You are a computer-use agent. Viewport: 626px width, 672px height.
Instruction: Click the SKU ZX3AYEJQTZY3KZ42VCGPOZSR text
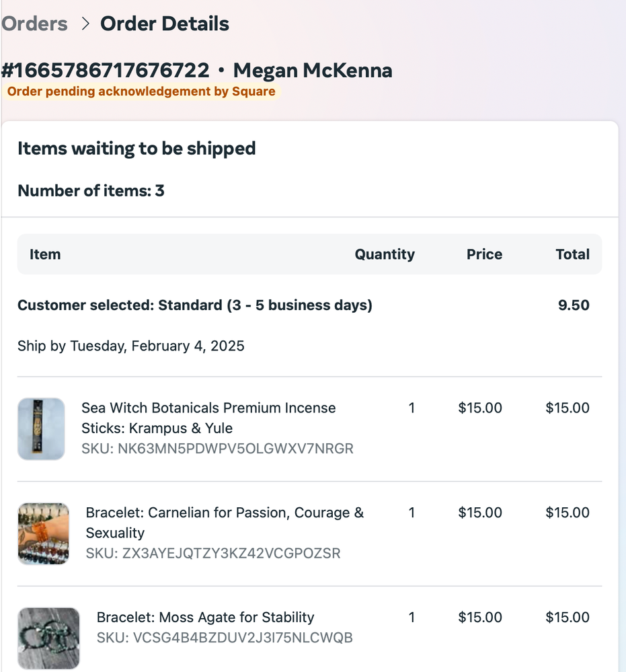[213, 554]
